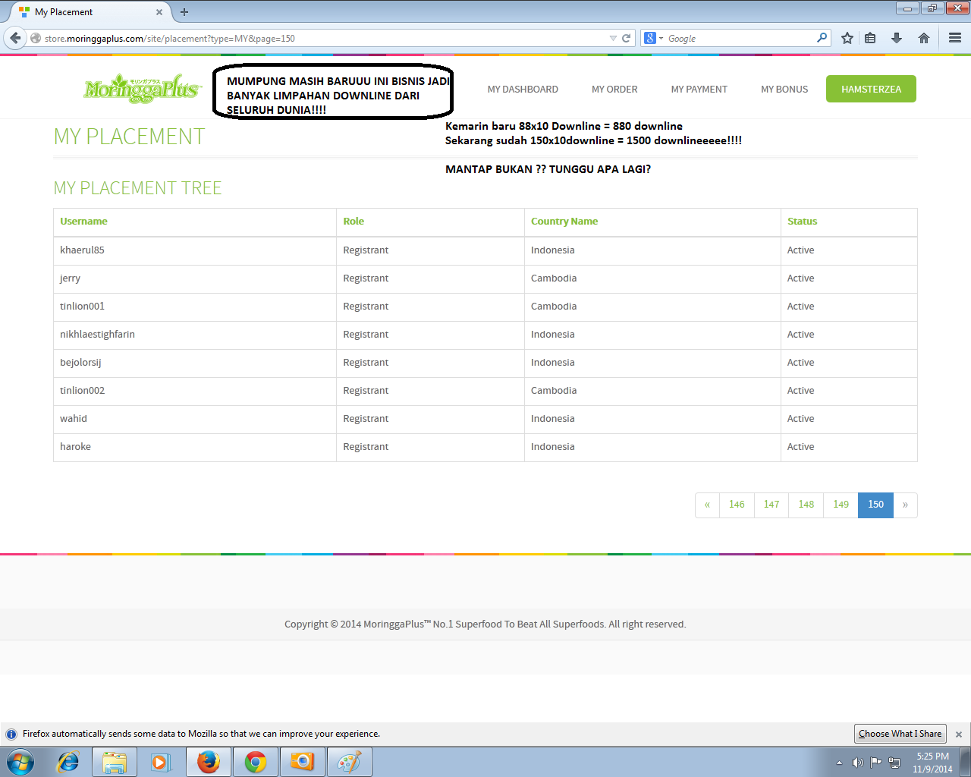This screenshot has width=971, height=777.
Task: Click Registrant role in wahid's row
Action: tap(366, 419)
